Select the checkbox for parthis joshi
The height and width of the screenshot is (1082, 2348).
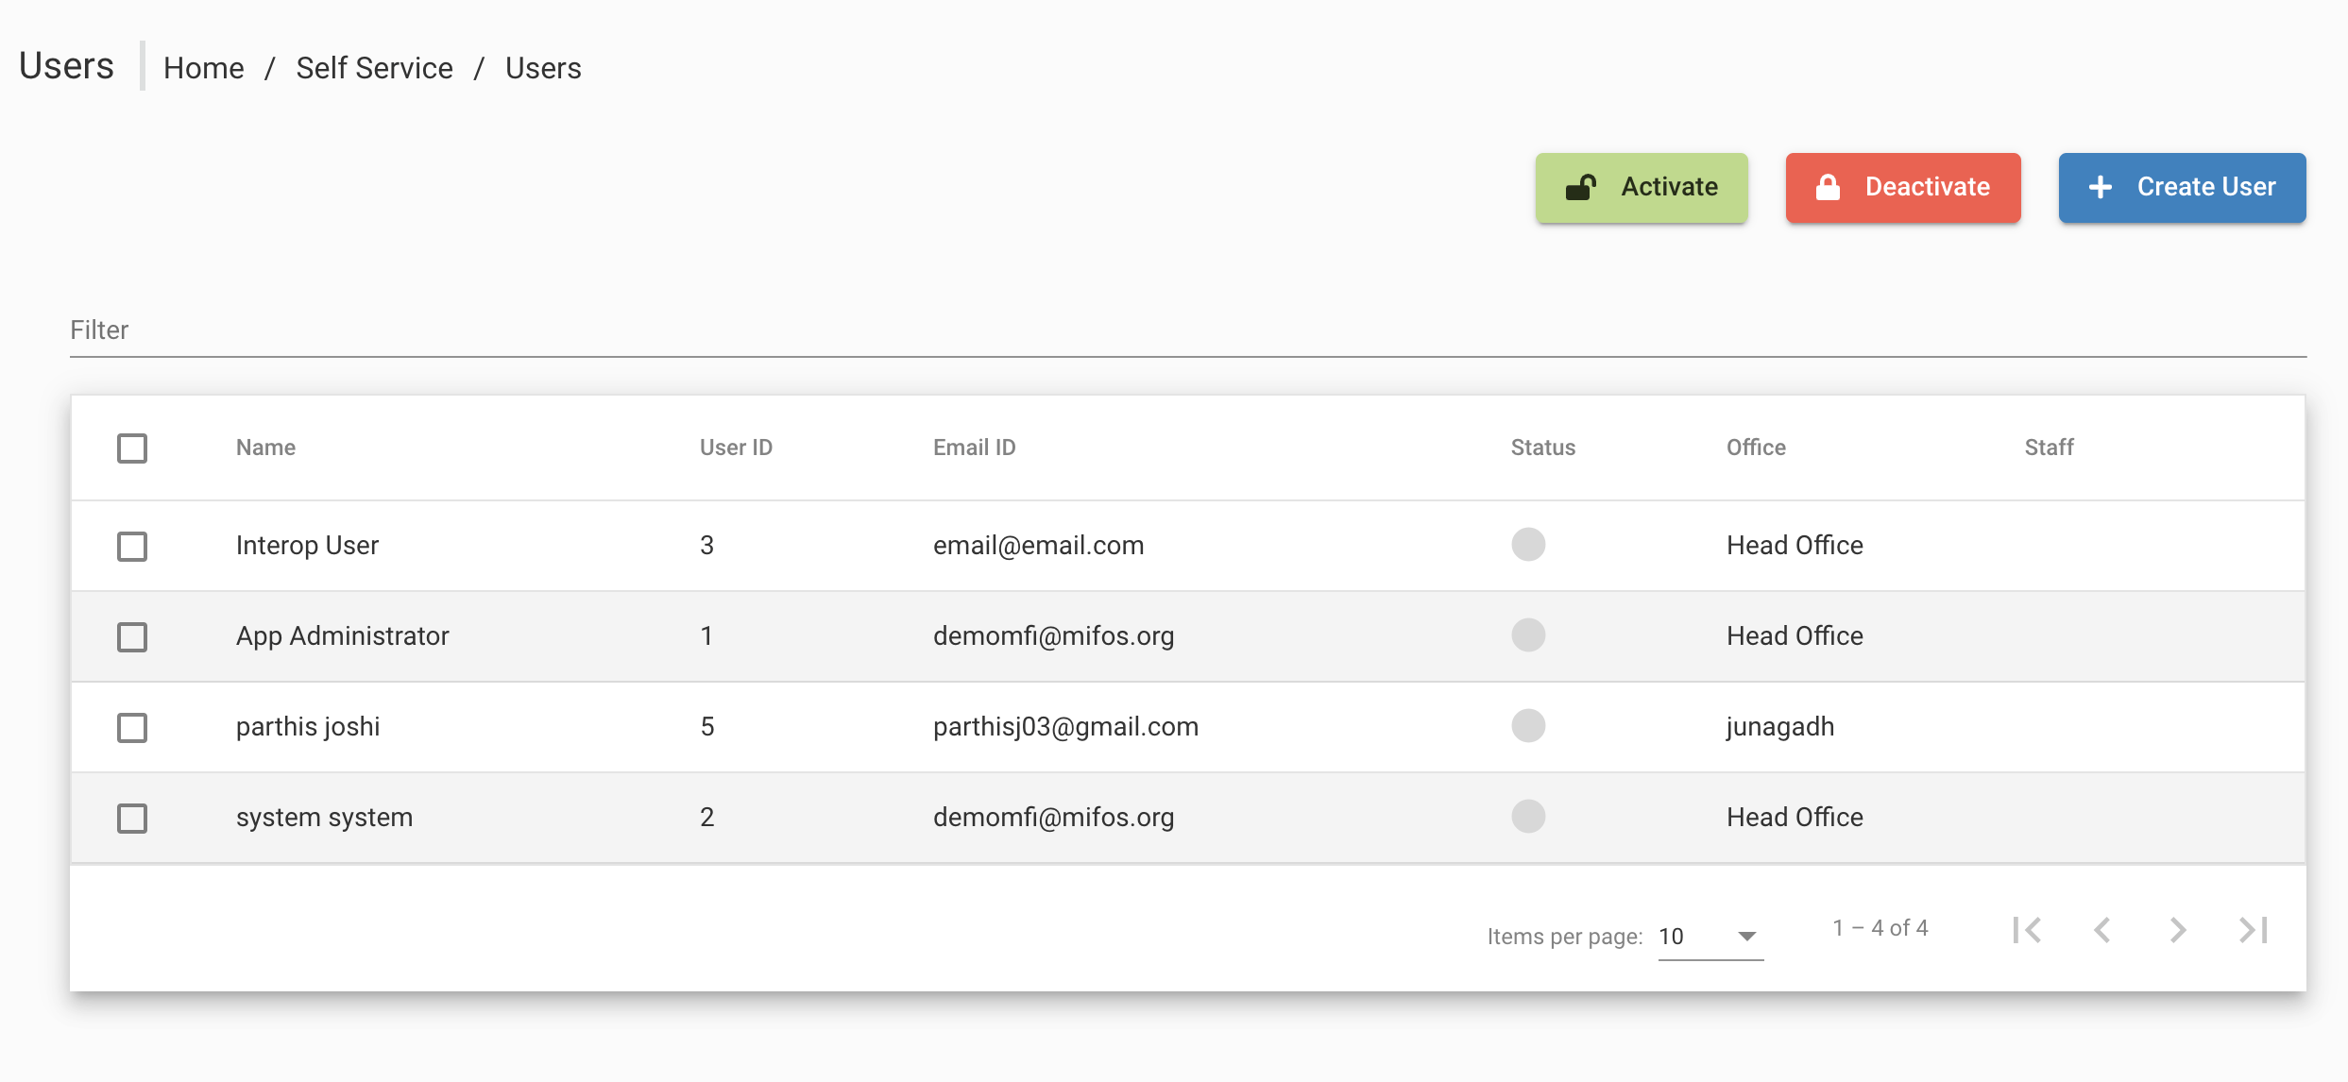pyautogui.click(x=132, y=727)
